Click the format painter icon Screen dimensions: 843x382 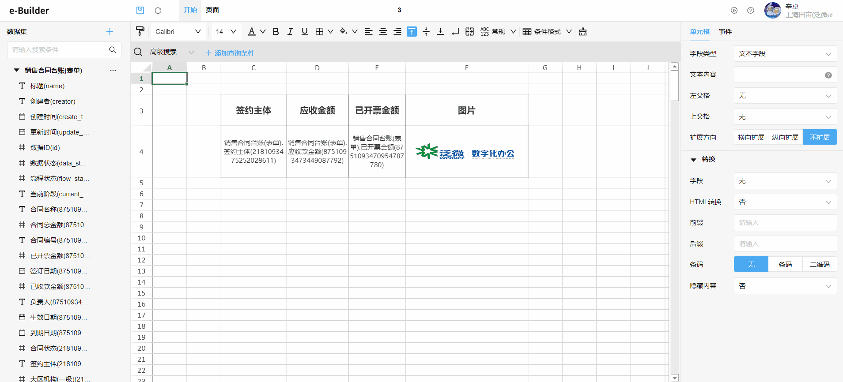click(140, 31)
